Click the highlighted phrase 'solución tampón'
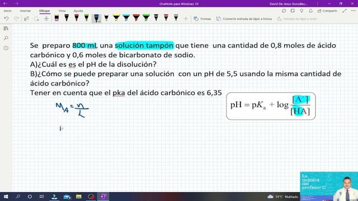 tap(144, 45)
